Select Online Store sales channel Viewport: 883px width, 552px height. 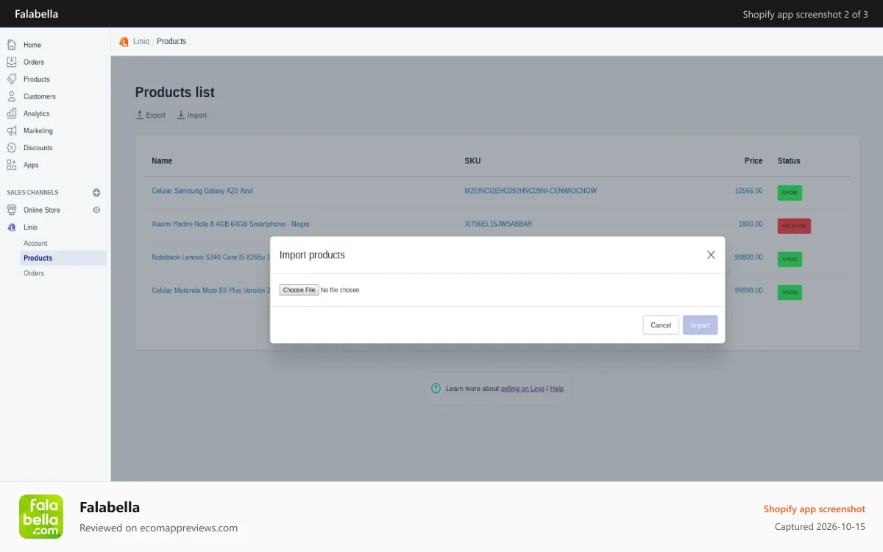tap(42, 210)
